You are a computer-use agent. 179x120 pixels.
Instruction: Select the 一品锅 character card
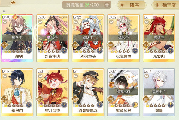pos(17,38)
